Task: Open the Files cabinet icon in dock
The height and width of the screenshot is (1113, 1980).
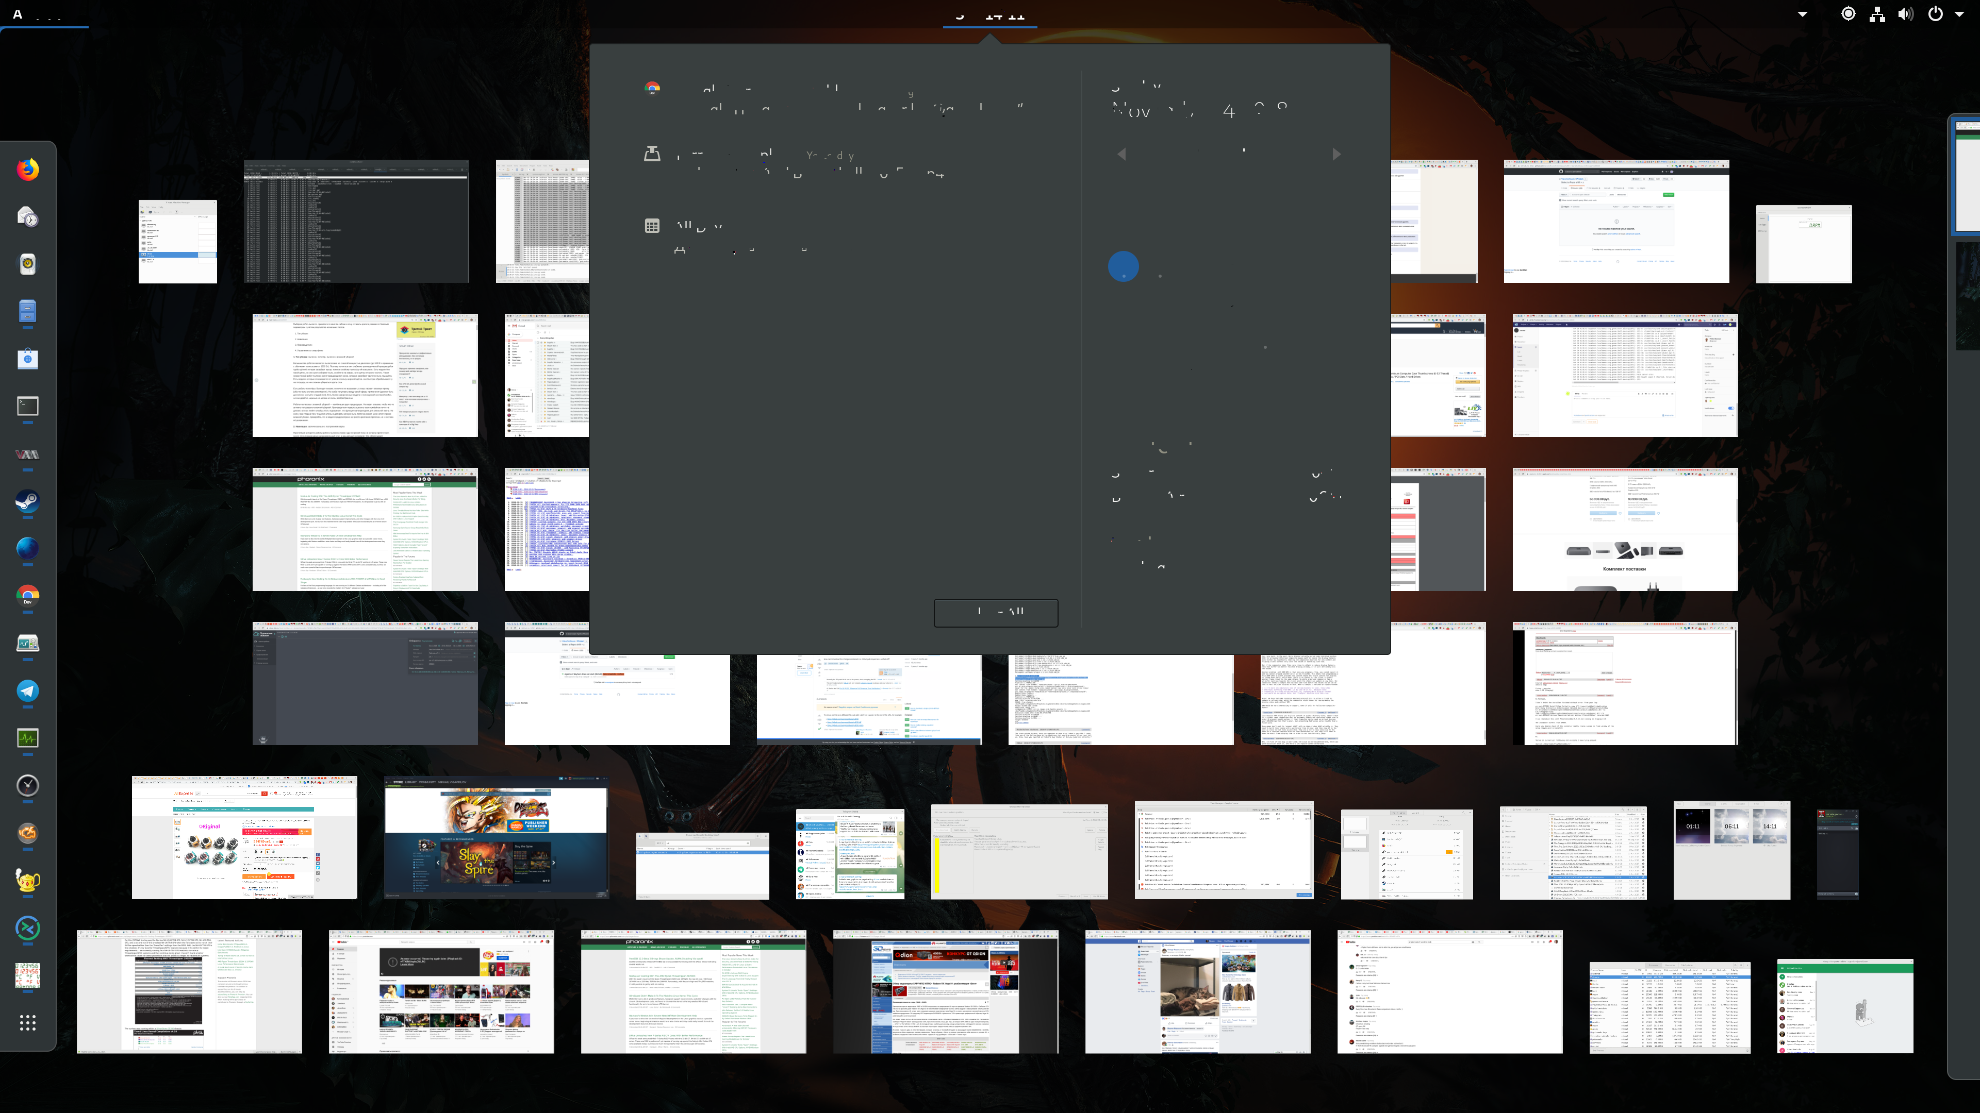Action: [28, 312]
